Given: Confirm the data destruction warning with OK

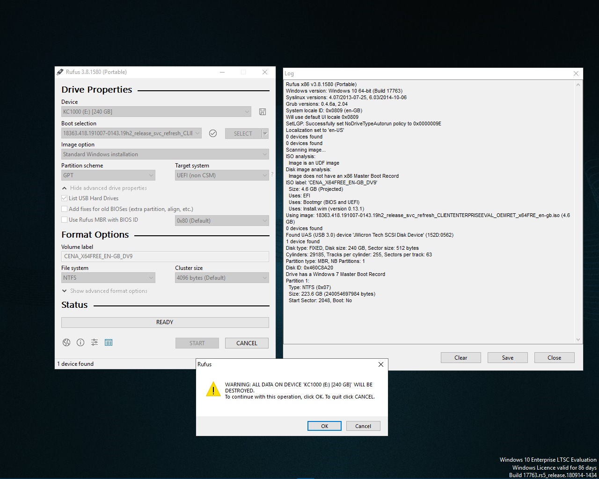Looking at the screenshot, I should (324, 426).
